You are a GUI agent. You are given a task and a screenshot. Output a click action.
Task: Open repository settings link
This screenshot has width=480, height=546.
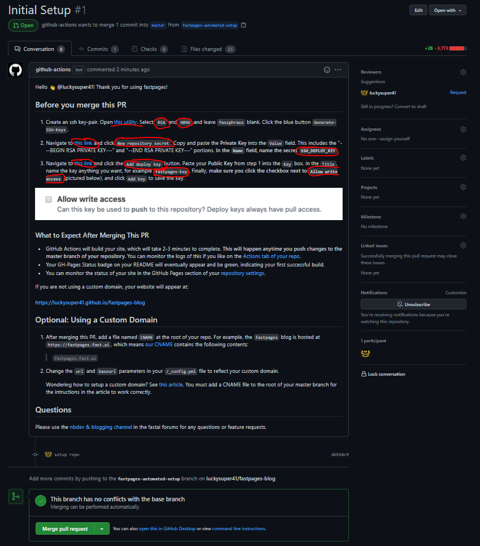click(x=243, y=273)
